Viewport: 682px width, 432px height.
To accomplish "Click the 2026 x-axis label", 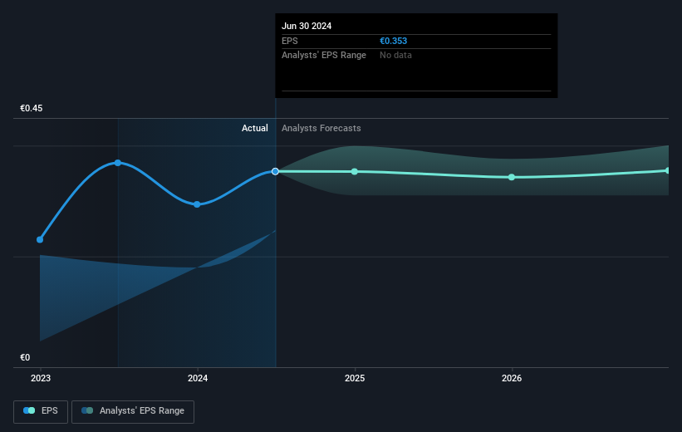I will coord(512,378).
